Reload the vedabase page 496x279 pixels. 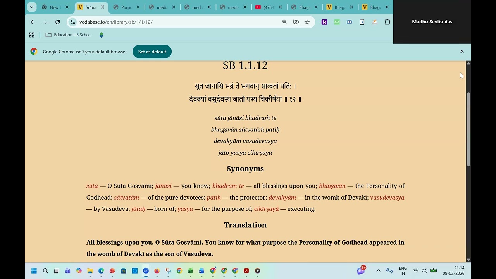pos(57,22)
